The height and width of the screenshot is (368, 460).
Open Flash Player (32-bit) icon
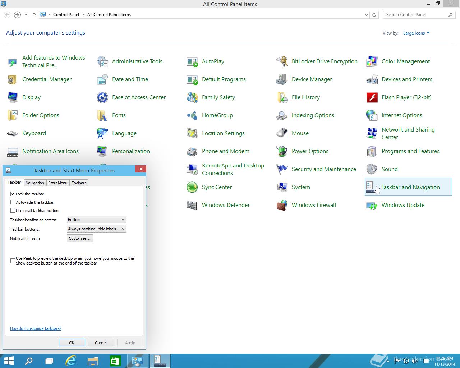(372, 97)
